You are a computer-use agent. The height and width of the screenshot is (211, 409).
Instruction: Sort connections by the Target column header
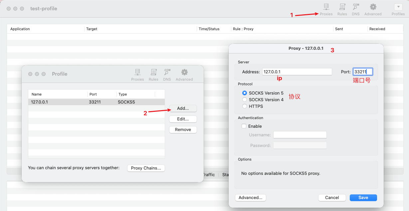(x=140, y=29)
